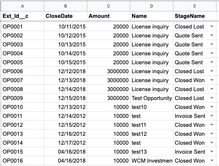The height and width of the screenshot is (166, 219).
Task: Click the Ext_Id__c header cell
Action: [x=23, y=16]
